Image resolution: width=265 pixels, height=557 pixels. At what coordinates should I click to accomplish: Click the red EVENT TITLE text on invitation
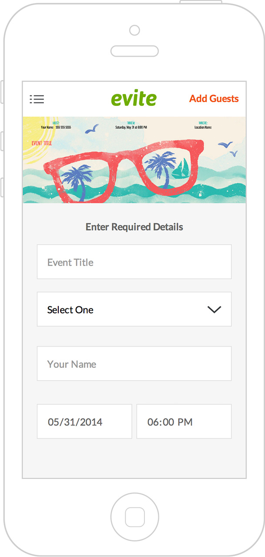point(42,143)
